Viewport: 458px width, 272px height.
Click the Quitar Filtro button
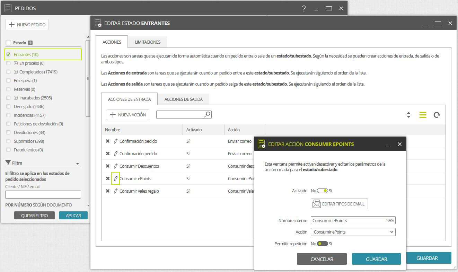pyautogui.click(x=35, y=216)
